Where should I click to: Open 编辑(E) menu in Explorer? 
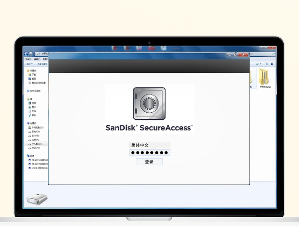[37, 59]
